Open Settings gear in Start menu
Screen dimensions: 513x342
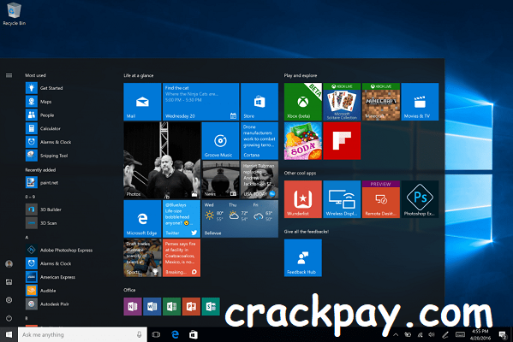click(x=9, y=300)
